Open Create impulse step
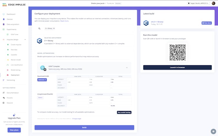This screenshot has width=218, height=136. pyautogui.click(x=16, y=45)
